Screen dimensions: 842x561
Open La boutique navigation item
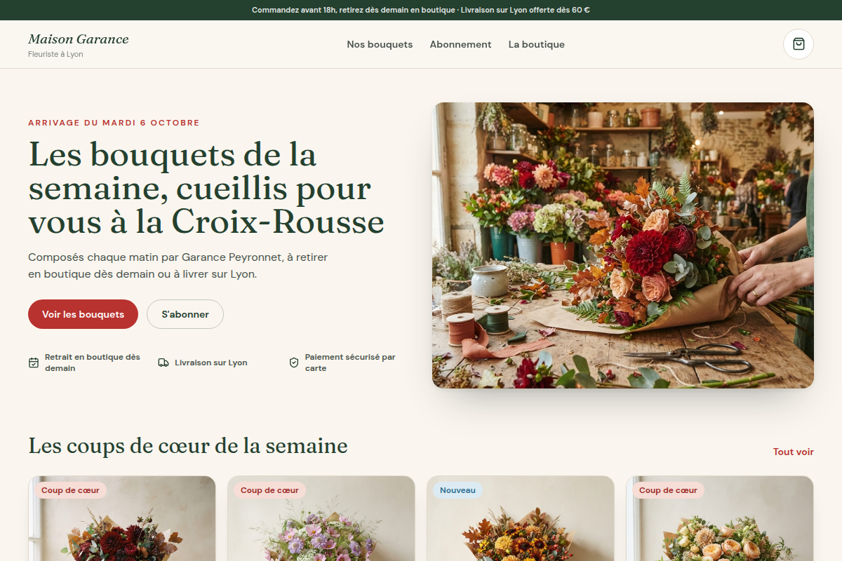[x=536, y=44]
